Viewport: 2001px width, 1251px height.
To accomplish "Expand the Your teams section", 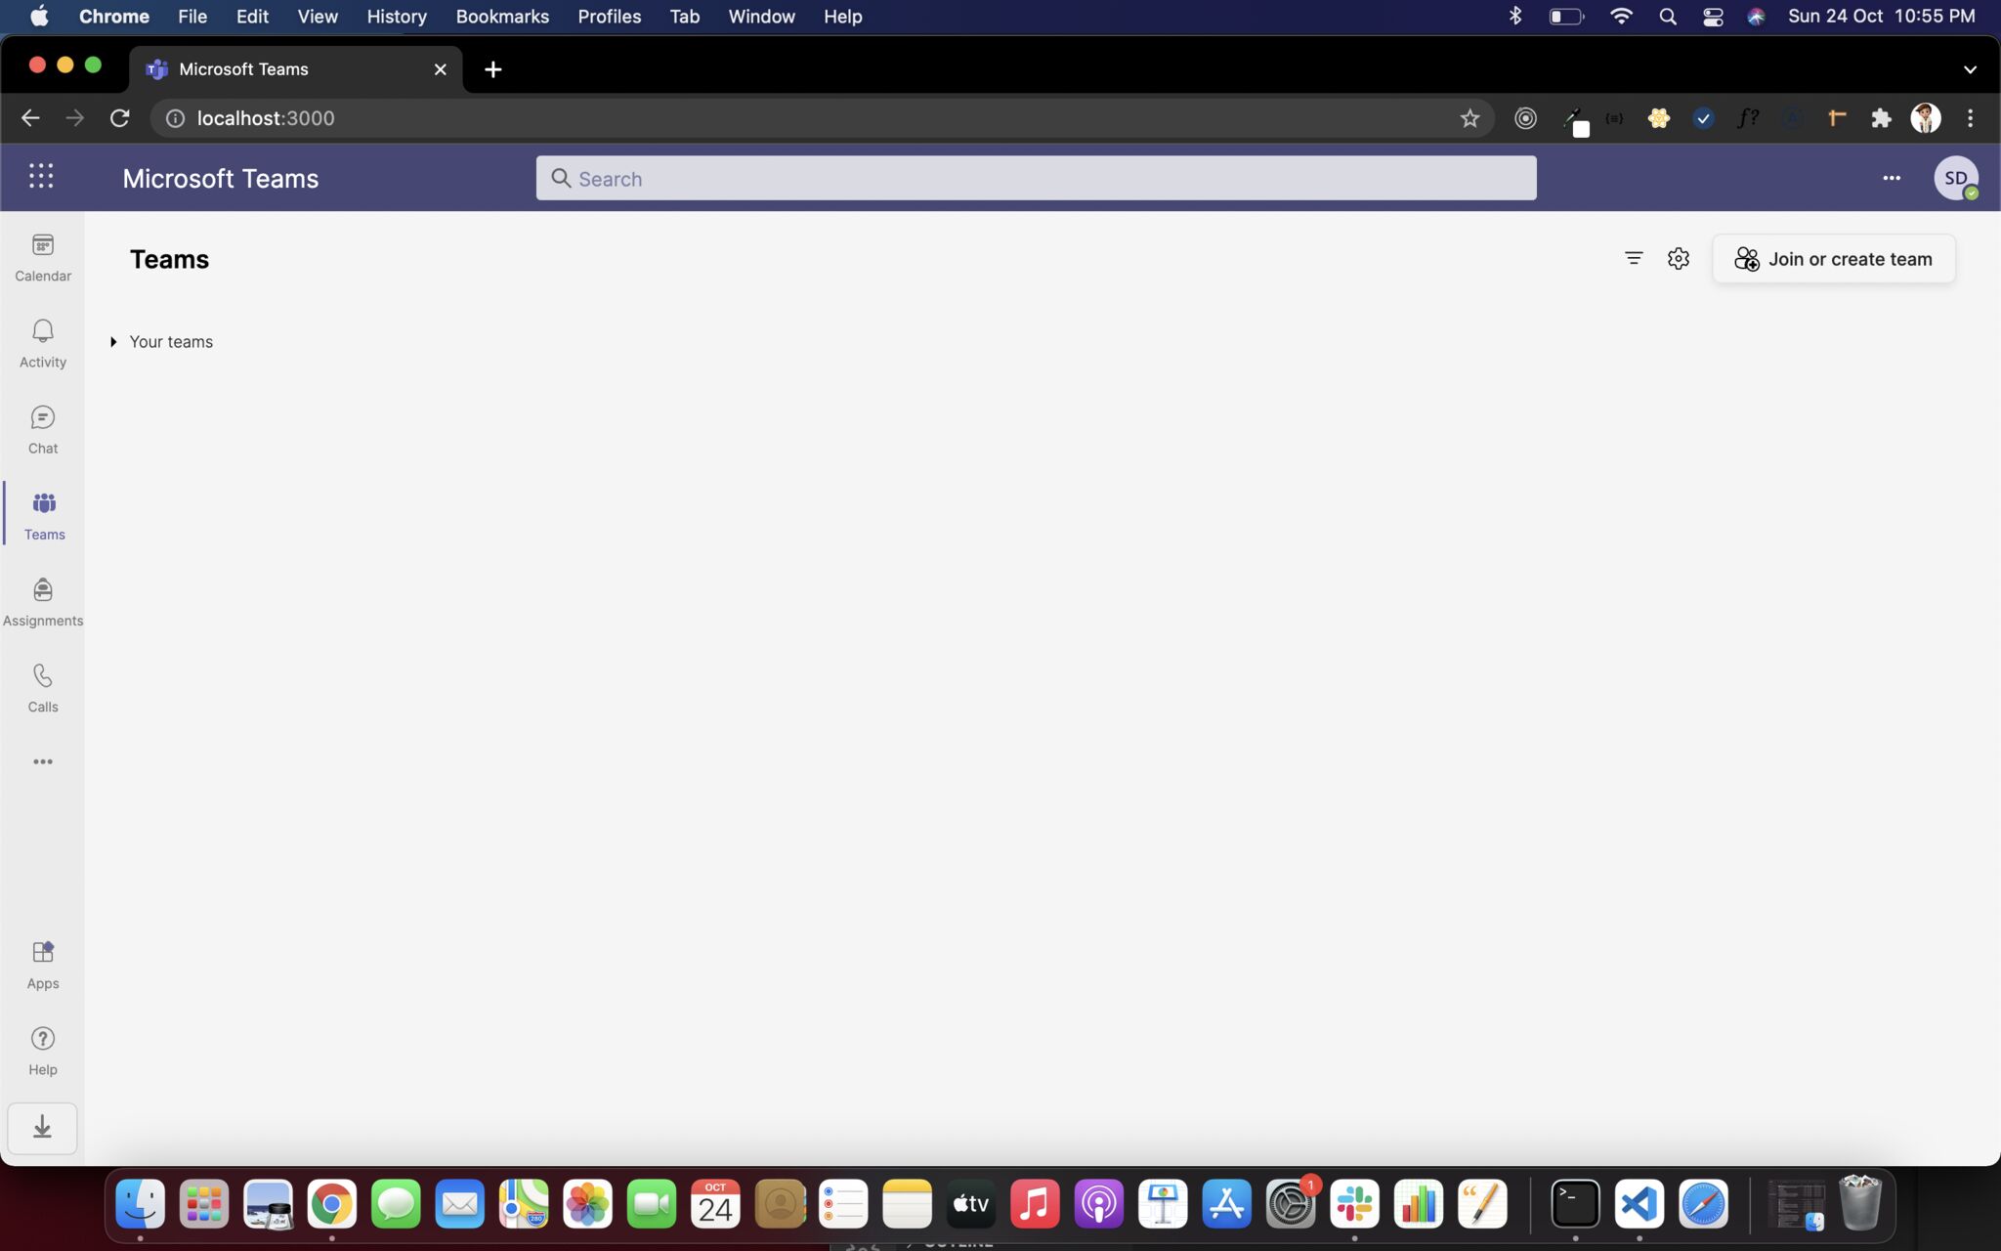I will pos(114,342).
